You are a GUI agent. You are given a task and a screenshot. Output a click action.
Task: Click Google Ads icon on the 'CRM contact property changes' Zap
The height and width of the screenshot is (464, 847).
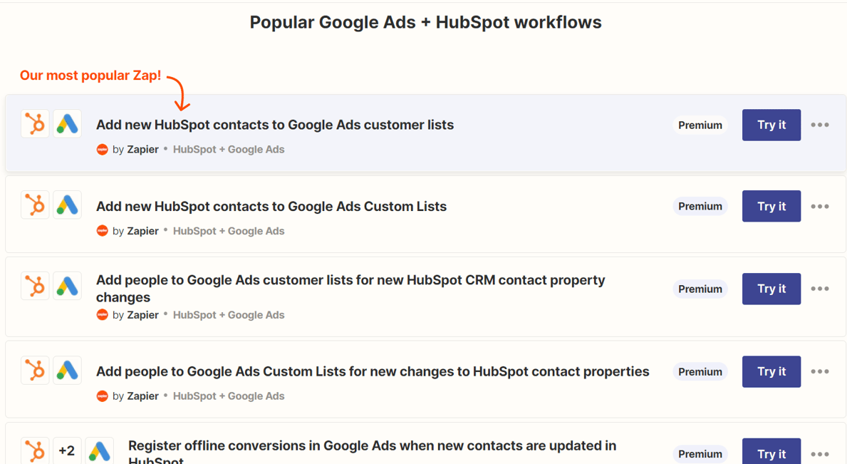pos(68,286)
